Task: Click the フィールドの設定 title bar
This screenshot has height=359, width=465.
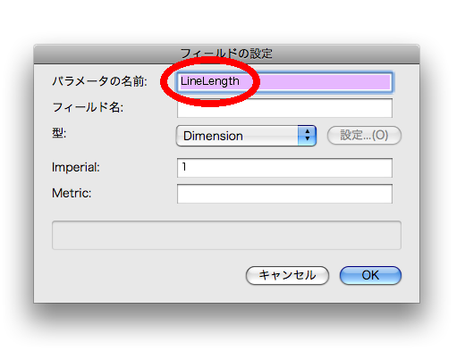Action: 226,54
